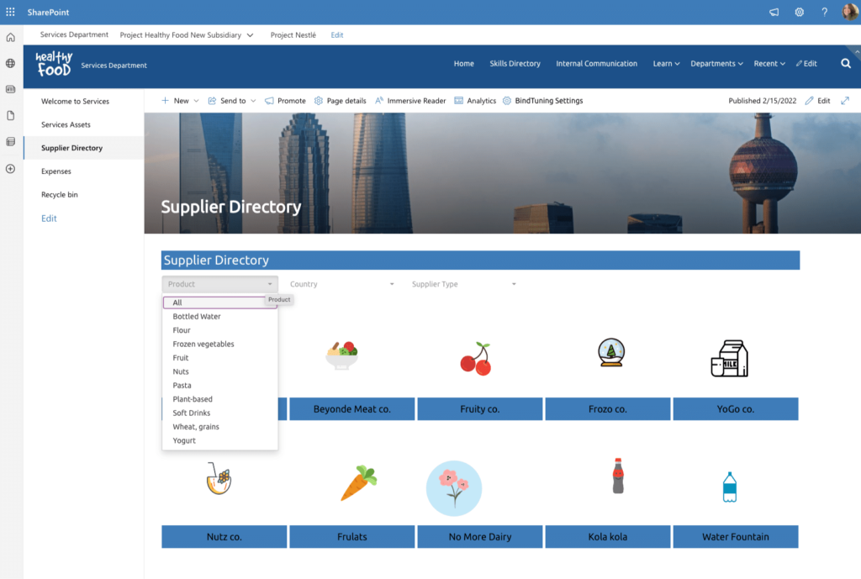Choose Flour from Product list
The height and width of the screenshot is (579, 861).
(x=219, y=330)
